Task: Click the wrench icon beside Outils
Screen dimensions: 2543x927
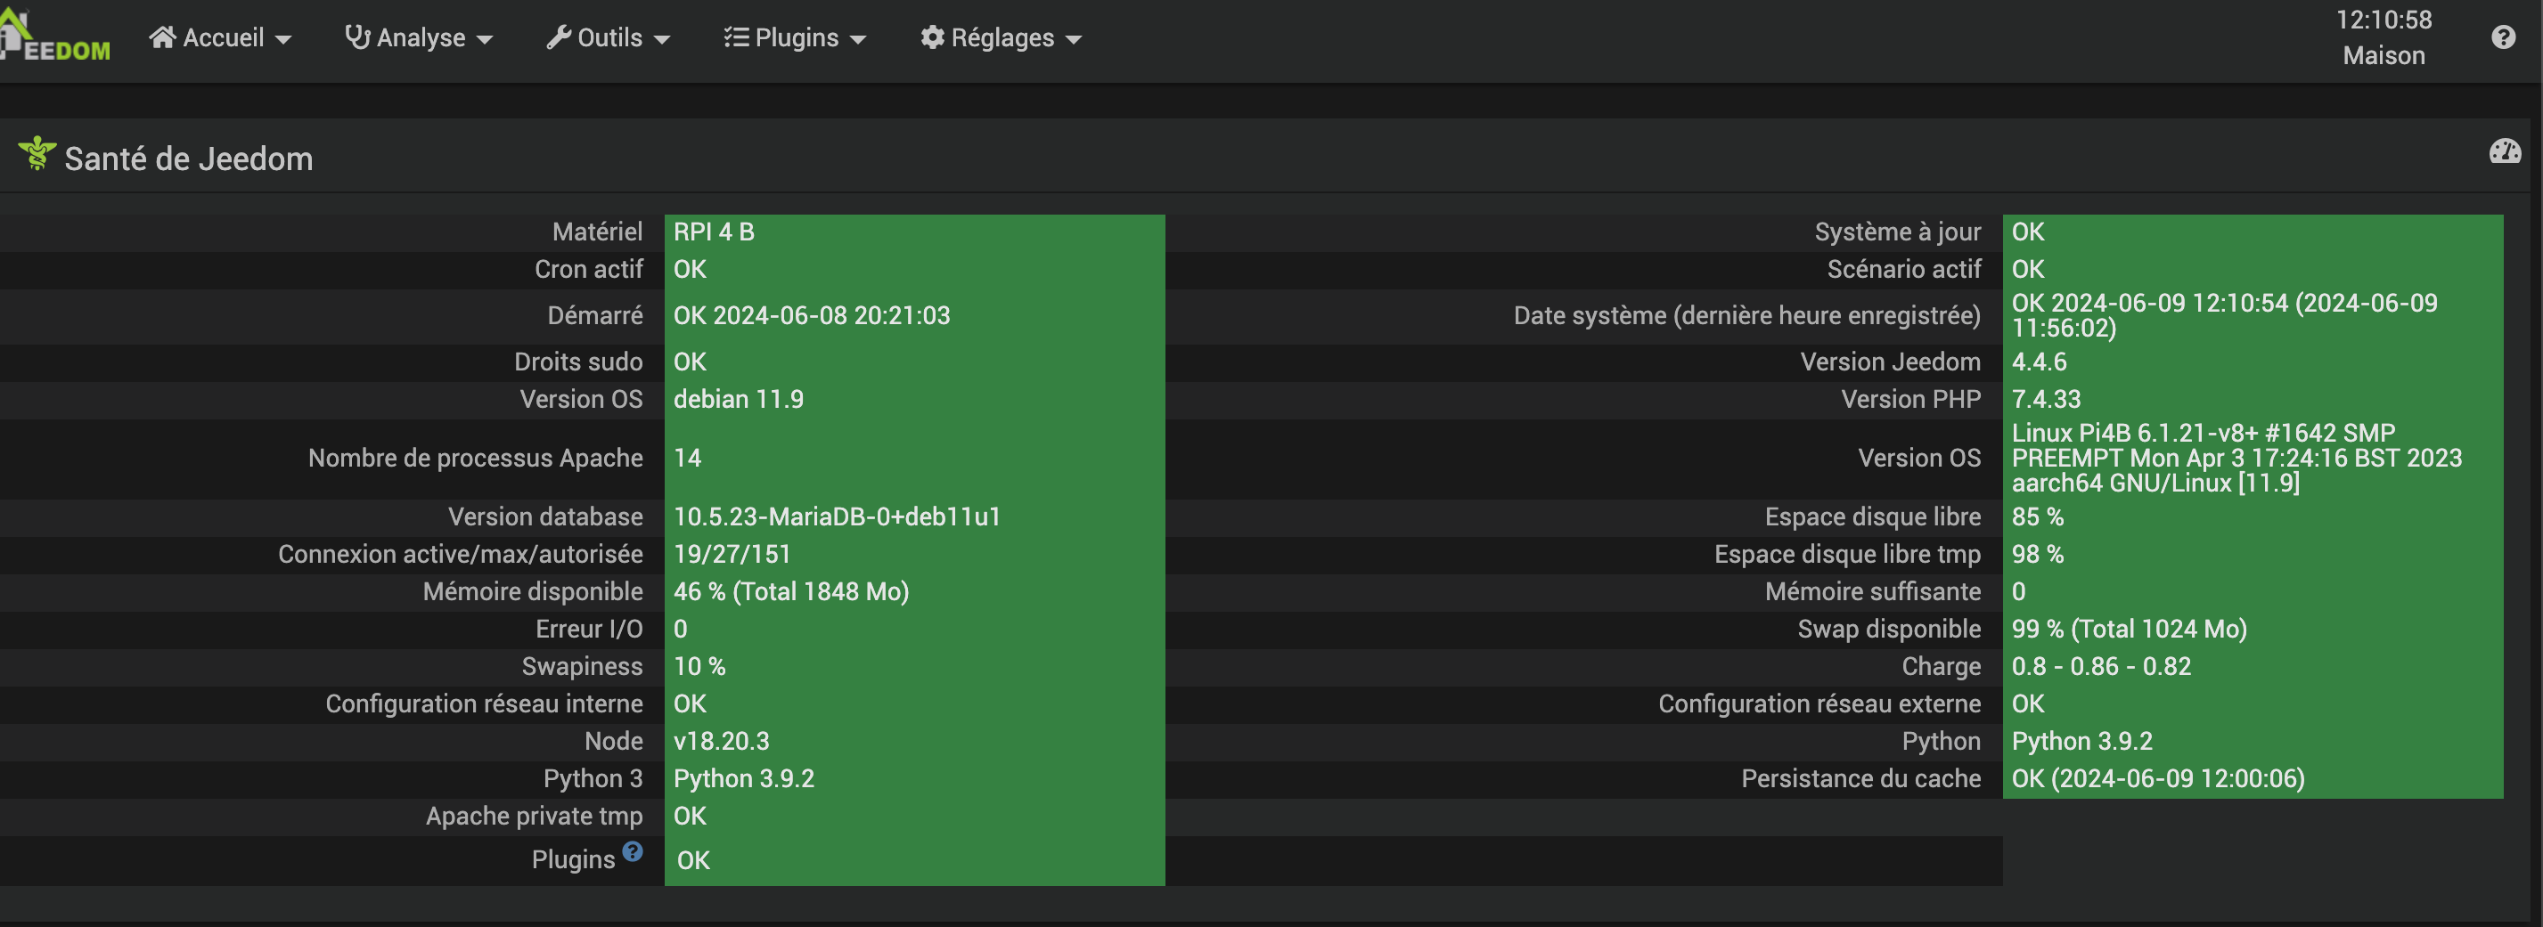Action: (x=559, y=37)
